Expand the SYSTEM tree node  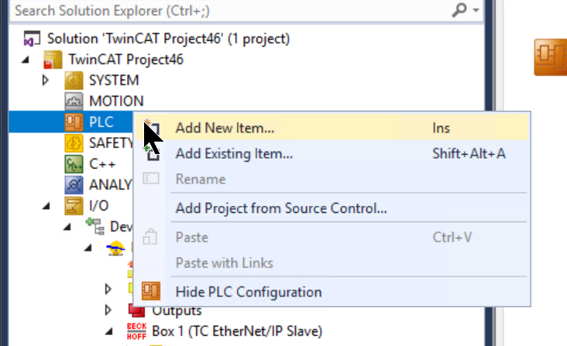click(x=45, y=81)
